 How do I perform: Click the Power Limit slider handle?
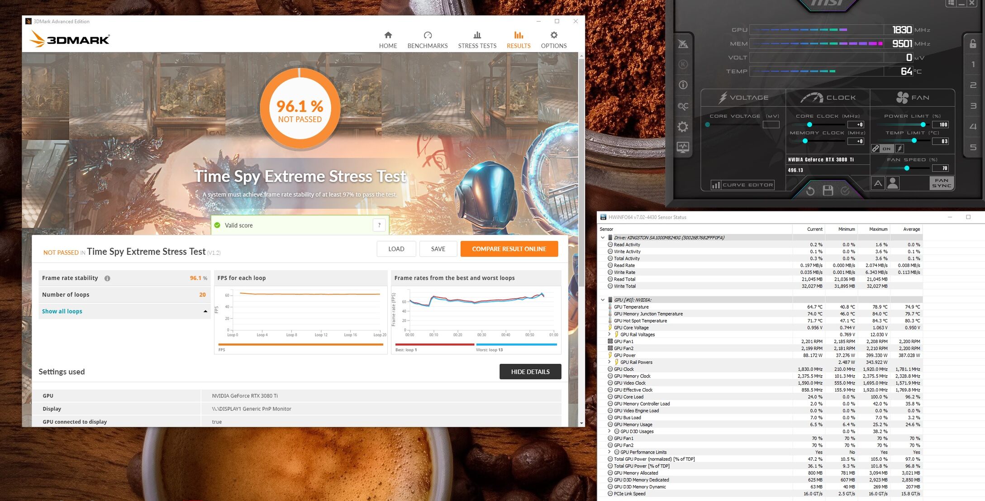923,124
